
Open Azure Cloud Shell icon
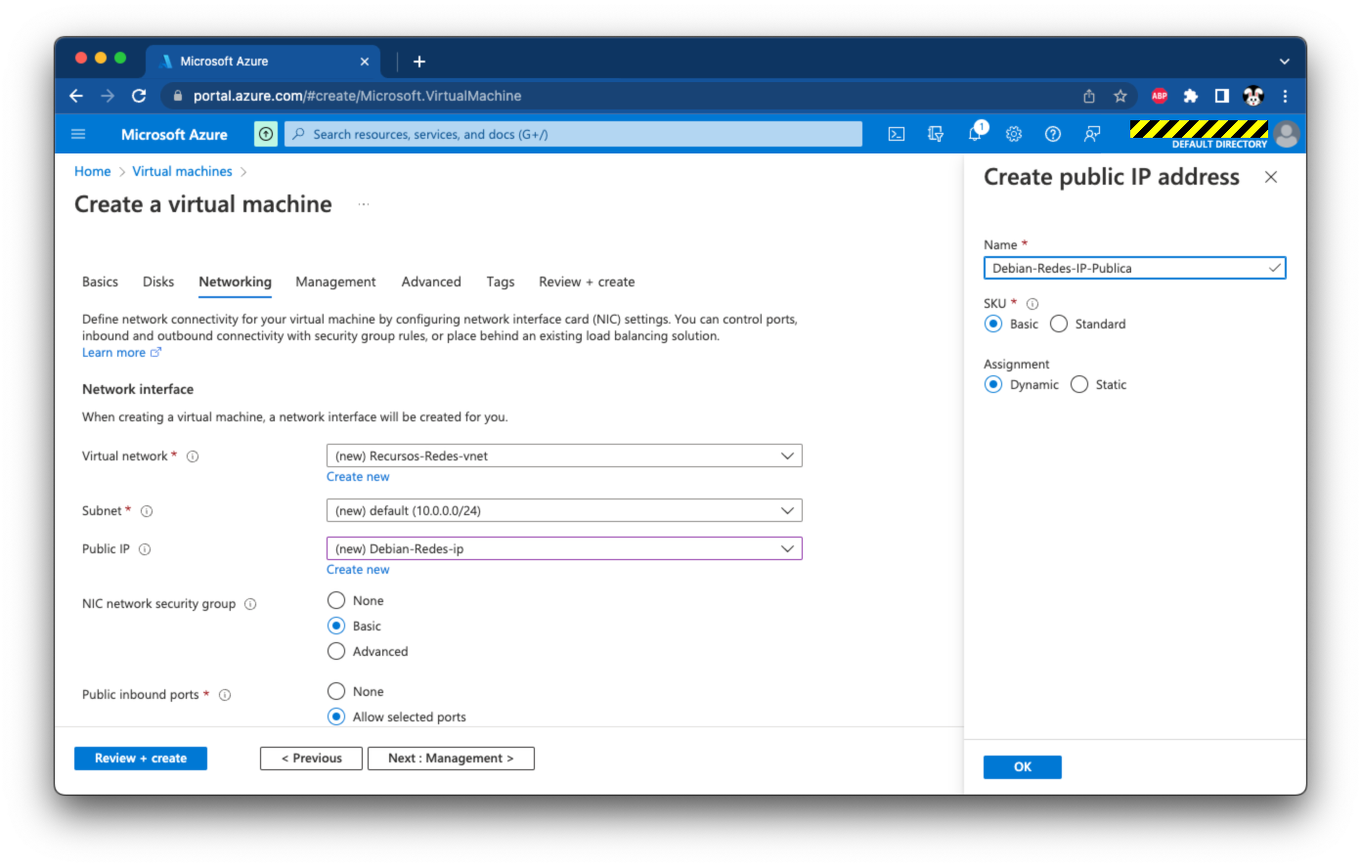click(896, 135)
